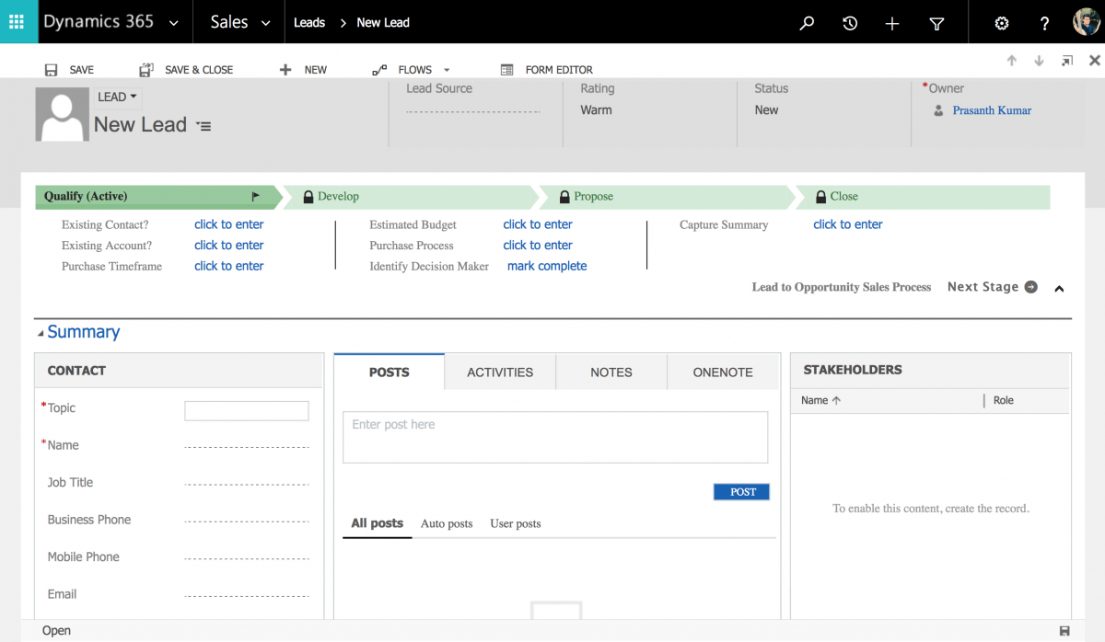Open the filter funnel icon
This screenshot has width=1105, height=642.
936,21
